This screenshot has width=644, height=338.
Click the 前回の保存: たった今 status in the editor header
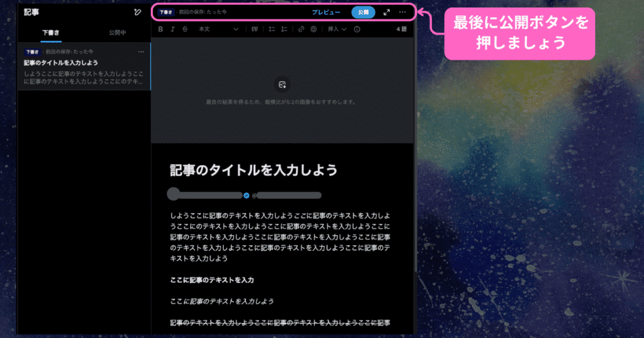tap(203, 13)
